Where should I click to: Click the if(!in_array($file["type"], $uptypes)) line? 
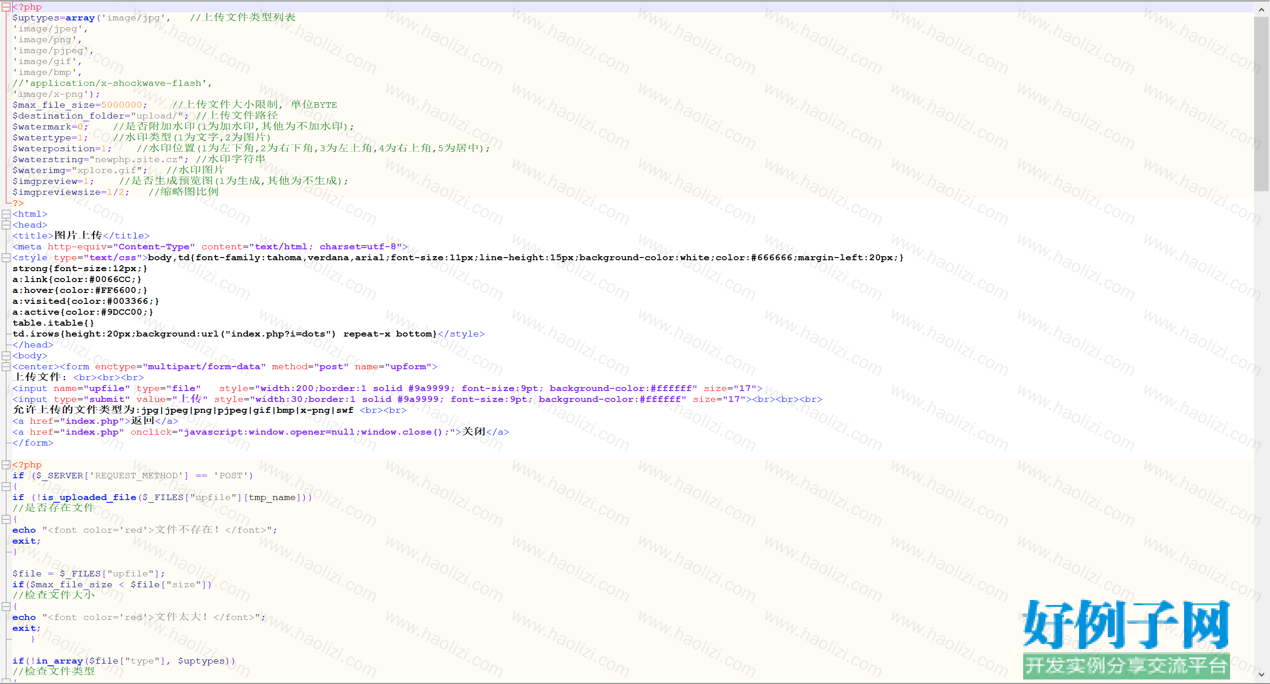pos(124,660)
